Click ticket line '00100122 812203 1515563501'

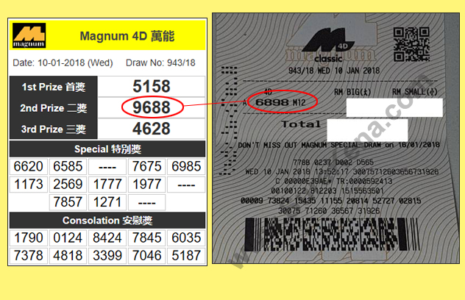point(327,190)
